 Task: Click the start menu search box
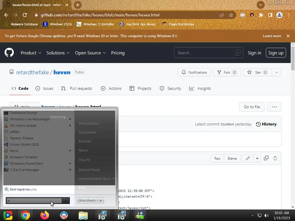tap(34, 201)
